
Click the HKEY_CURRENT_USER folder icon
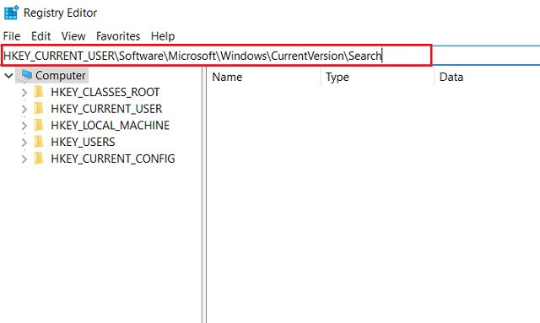39,109
